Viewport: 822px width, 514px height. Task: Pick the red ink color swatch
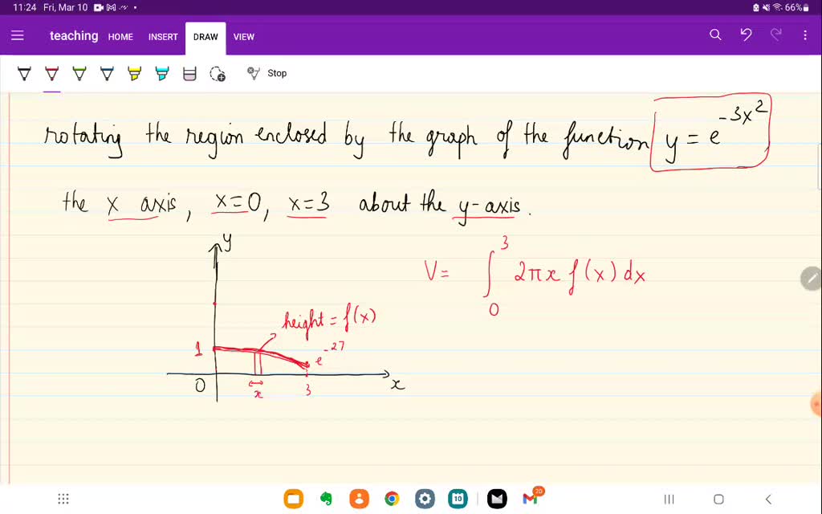coord(51,73)
